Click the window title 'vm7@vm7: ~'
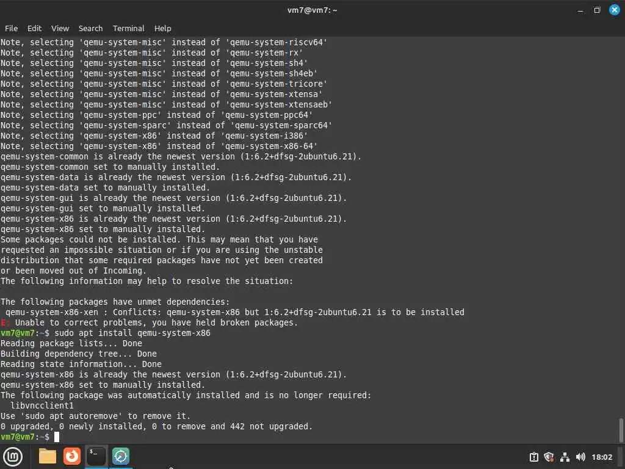625x469 pixels. pos(312,10)
